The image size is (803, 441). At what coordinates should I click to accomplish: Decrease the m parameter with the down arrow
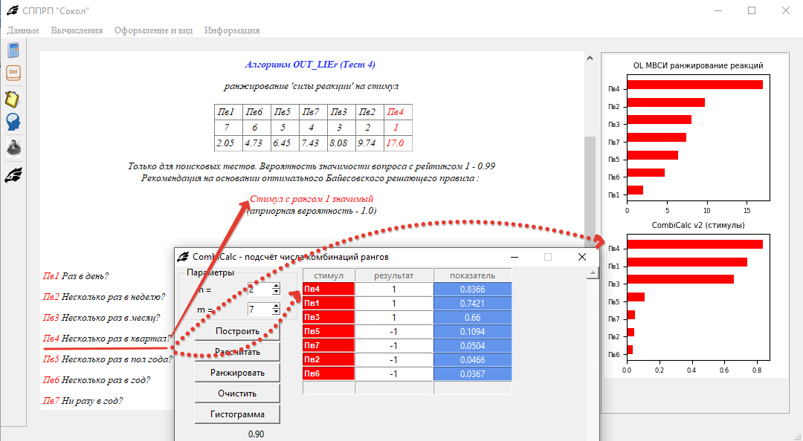[x=276, y=312]
